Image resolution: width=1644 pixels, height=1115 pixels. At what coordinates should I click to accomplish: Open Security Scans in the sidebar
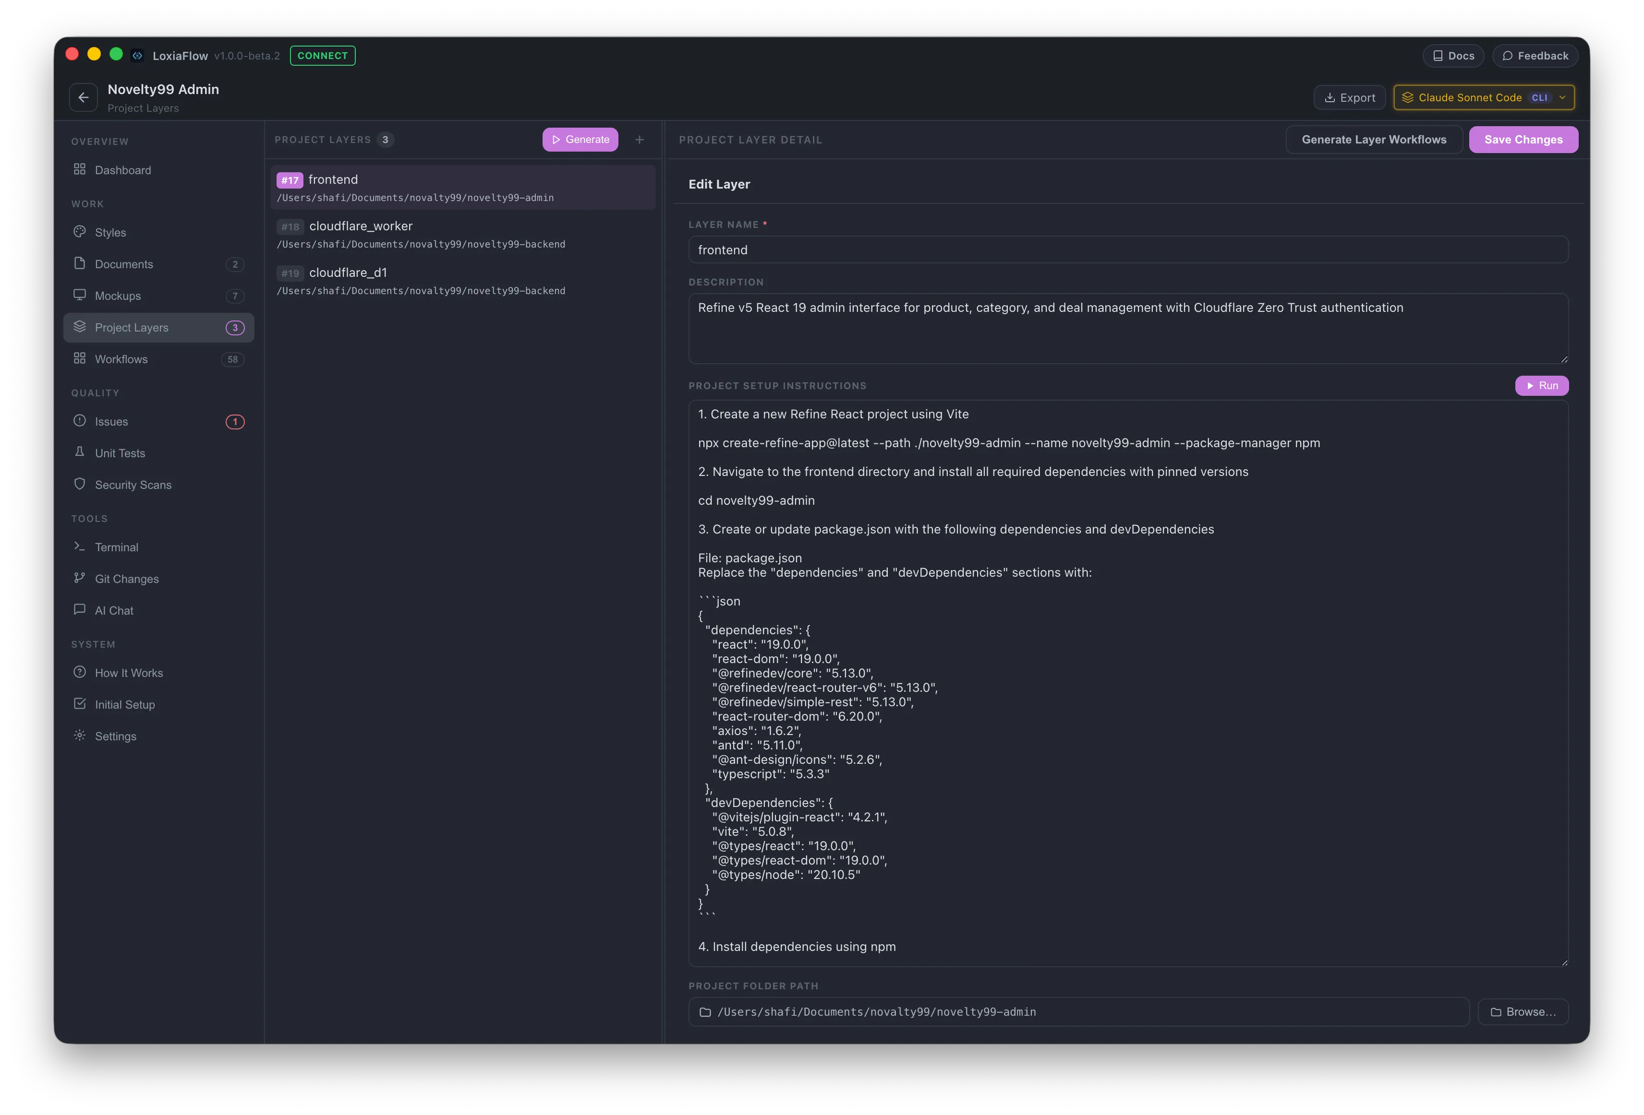pos(158,485)
